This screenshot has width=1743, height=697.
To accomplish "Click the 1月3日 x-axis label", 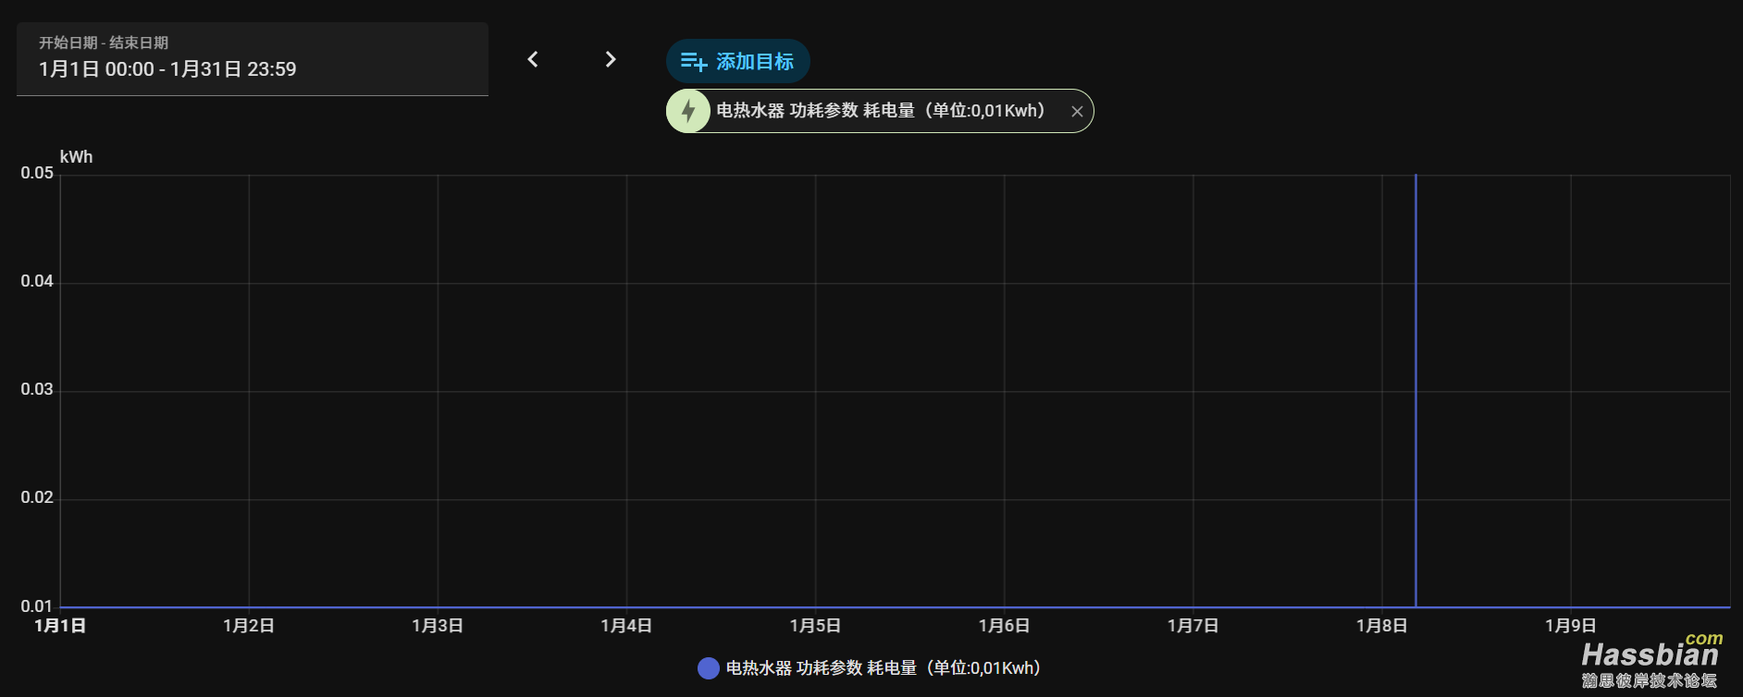I will pos(438,626).
